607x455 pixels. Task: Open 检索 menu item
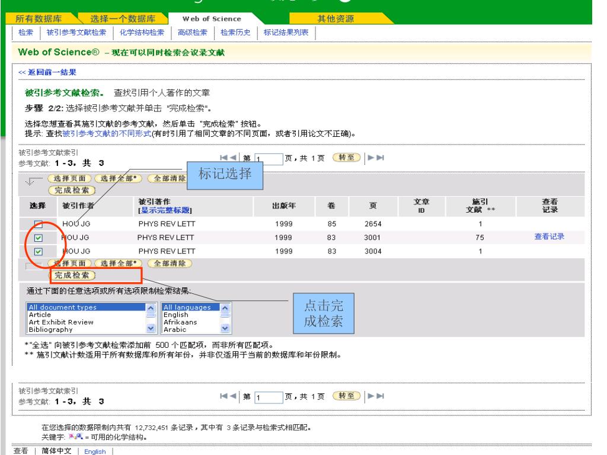click(x=26, y=33)
